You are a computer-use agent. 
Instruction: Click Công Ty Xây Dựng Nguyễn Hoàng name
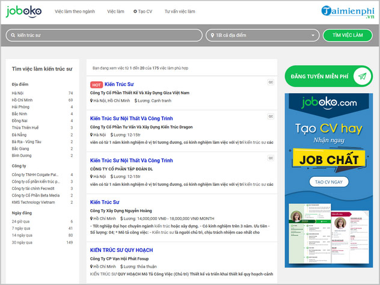(x=121, y=211)
